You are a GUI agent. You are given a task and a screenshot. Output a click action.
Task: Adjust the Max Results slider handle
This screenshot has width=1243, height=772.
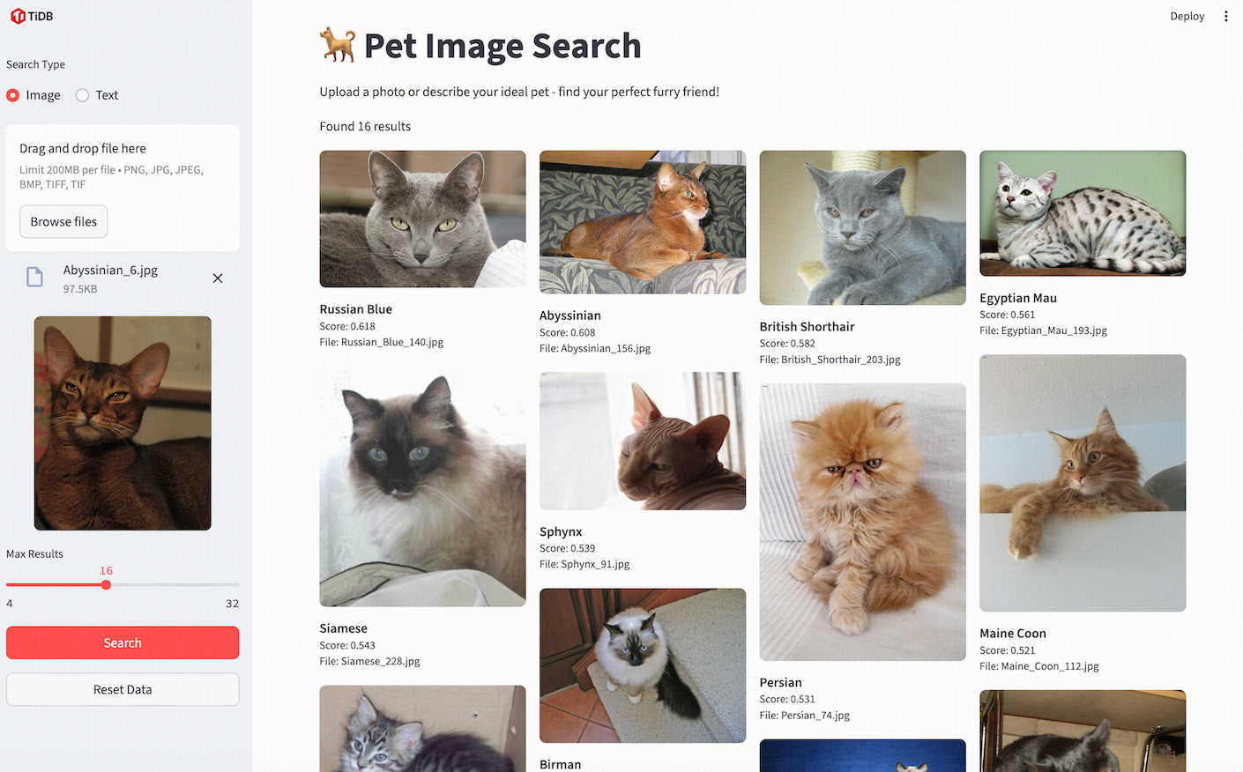(107, 584)
